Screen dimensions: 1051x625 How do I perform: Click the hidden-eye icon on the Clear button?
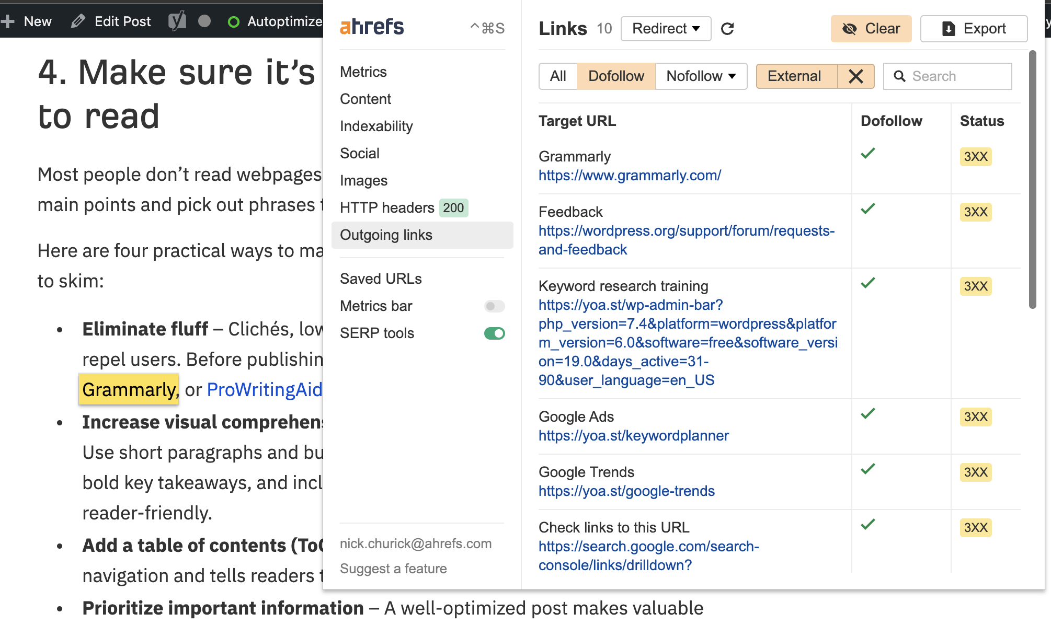850,29
